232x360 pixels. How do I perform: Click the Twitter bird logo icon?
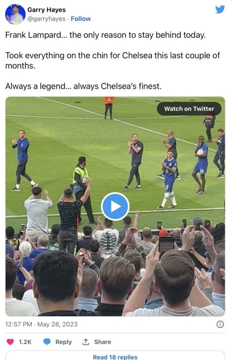[220, 9]
